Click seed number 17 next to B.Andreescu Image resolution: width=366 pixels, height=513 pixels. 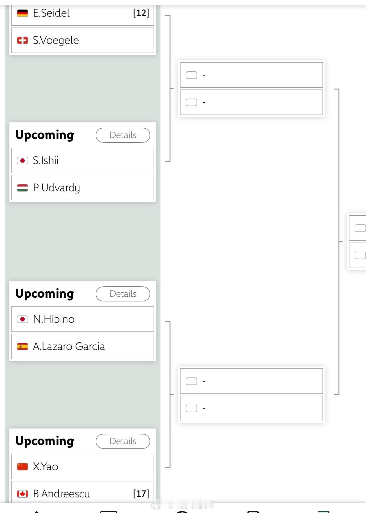[141, 494]
